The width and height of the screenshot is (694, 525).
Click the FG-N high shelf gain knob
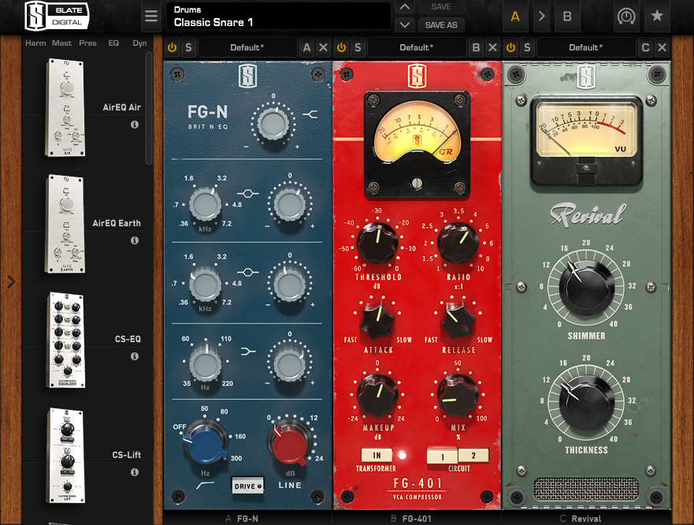click(273, 124)
